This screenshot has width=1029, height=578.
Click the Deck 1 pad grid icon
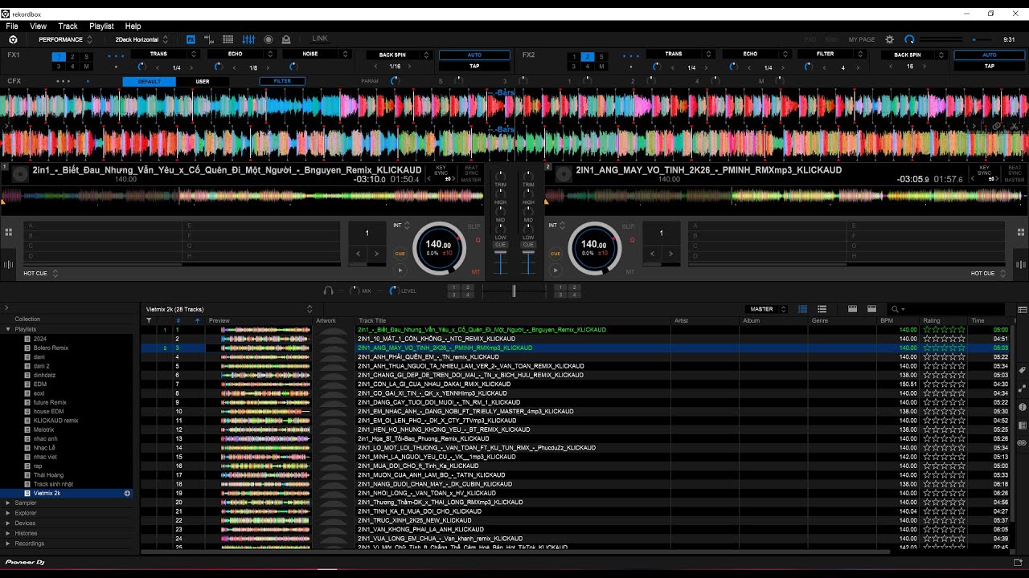(9, 233)
